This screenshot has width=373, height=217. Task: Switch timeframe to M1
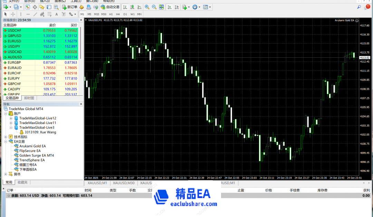coord(82,14)
